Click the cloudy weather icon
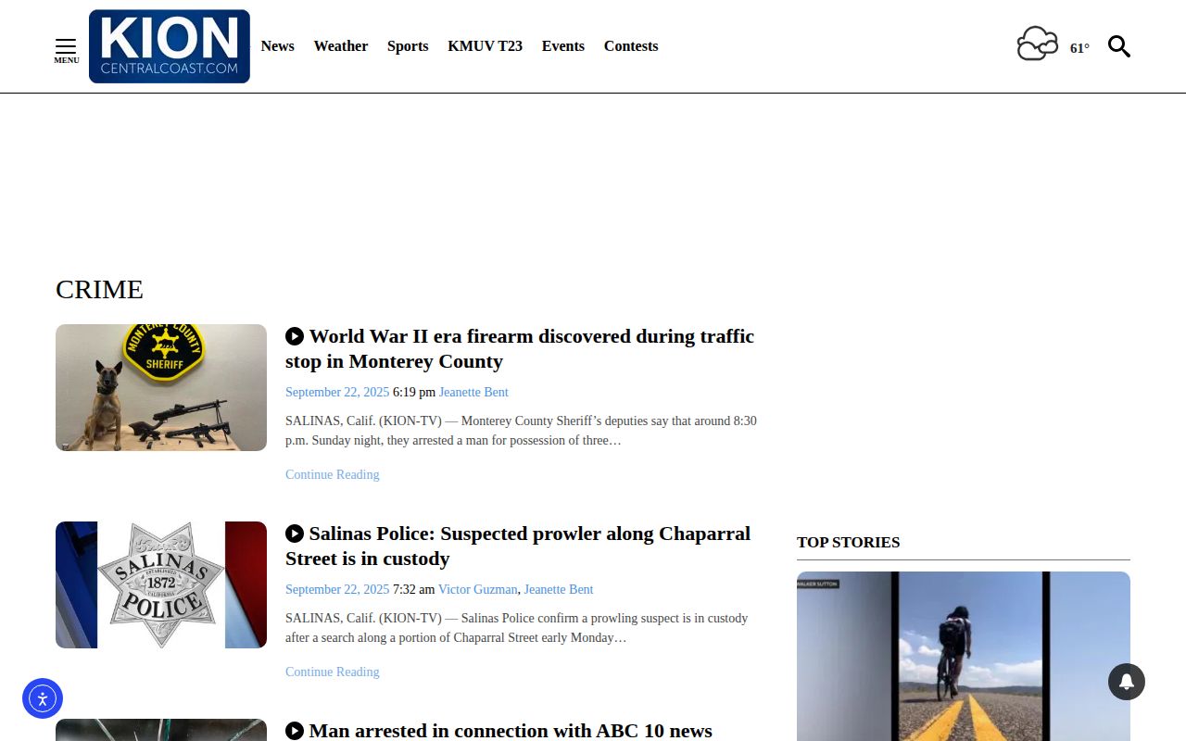Viewport: 1186px width, 741px height. click(x=1038, y=44)
